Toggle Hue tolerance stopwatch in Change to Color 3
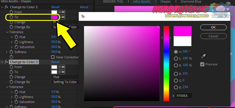The width and height of the screenshot is (235, 108). pyautogui.click(x=17, y=92)
